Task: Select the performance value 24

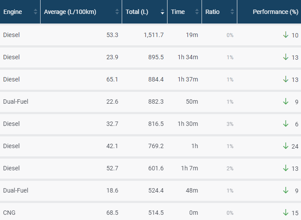Action: click(x=295, y=146)
